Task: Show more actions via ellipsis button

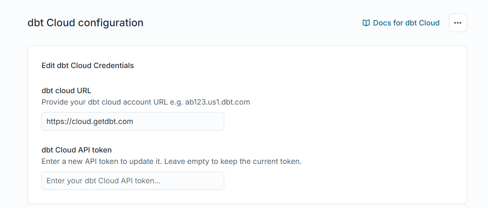Action: pos(458,23)
